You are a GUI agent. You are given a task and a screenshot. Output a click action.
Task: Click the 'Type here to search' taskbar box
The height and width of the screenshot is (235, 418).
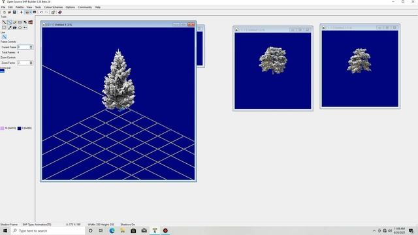48,230
